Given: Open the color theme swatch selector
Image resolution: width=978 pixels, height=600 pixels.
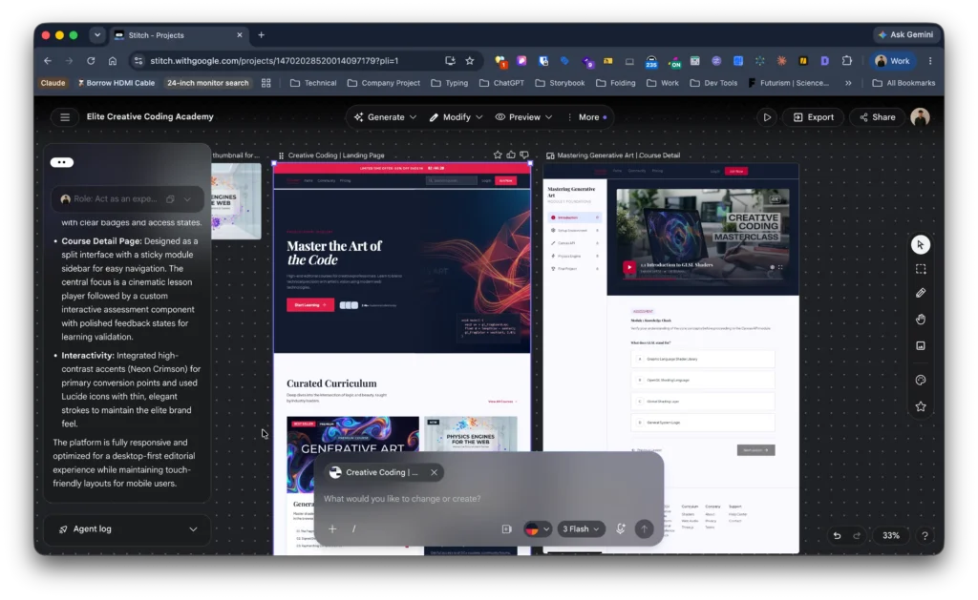Looking at the screenshot, I should click(537, 529).
